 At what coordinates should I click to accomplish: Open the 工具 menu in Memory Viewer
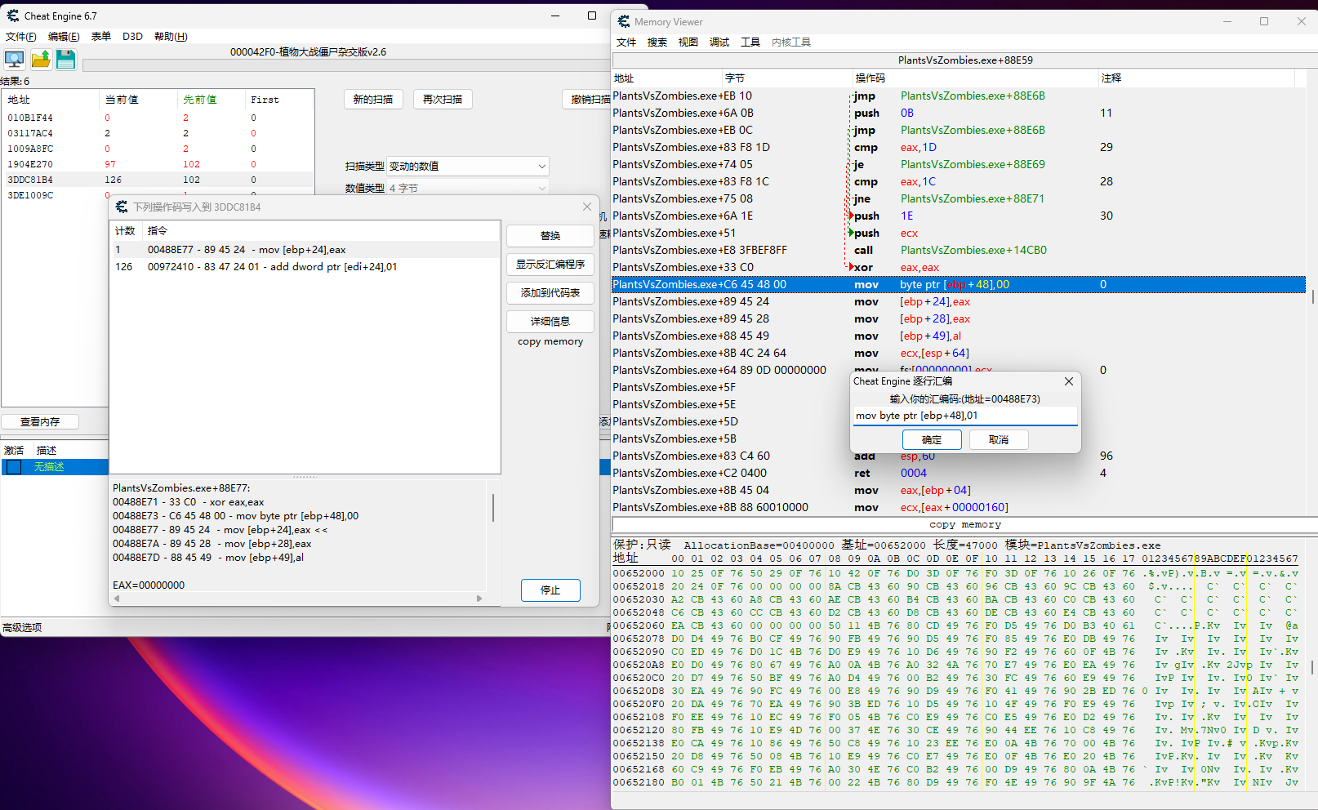[750, 42]
